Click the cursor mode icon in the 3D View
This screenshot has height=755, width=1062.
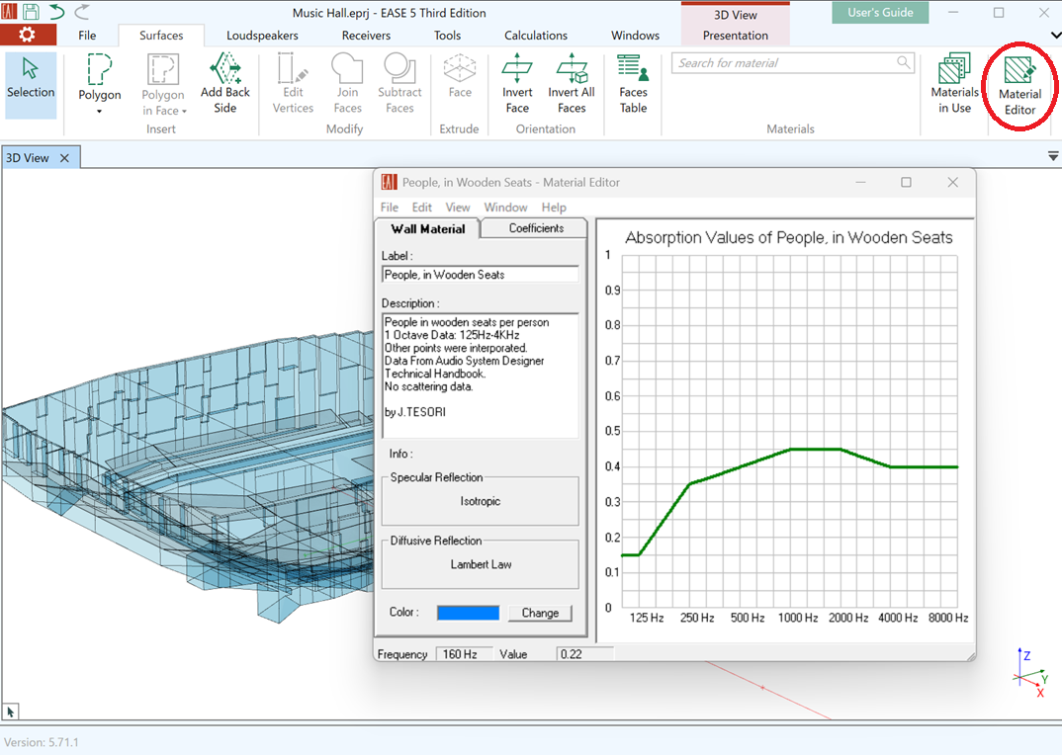click(x=10, y=712)
